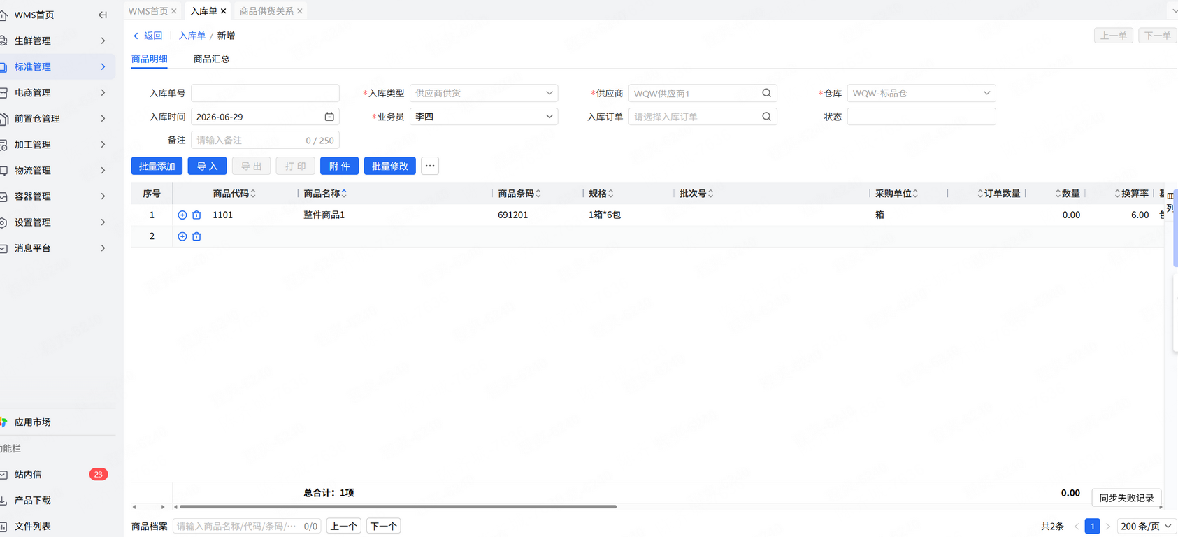Sort by 采购单位 column arrows

915,194
